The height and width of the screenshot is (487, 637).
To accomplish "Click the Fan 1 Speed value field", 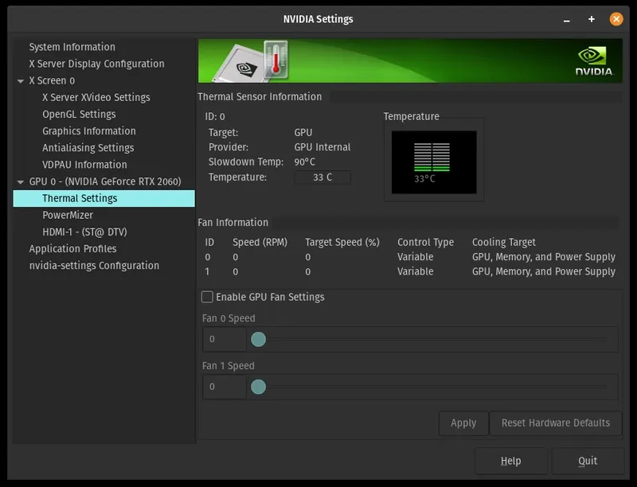I will tap(225, 387).
